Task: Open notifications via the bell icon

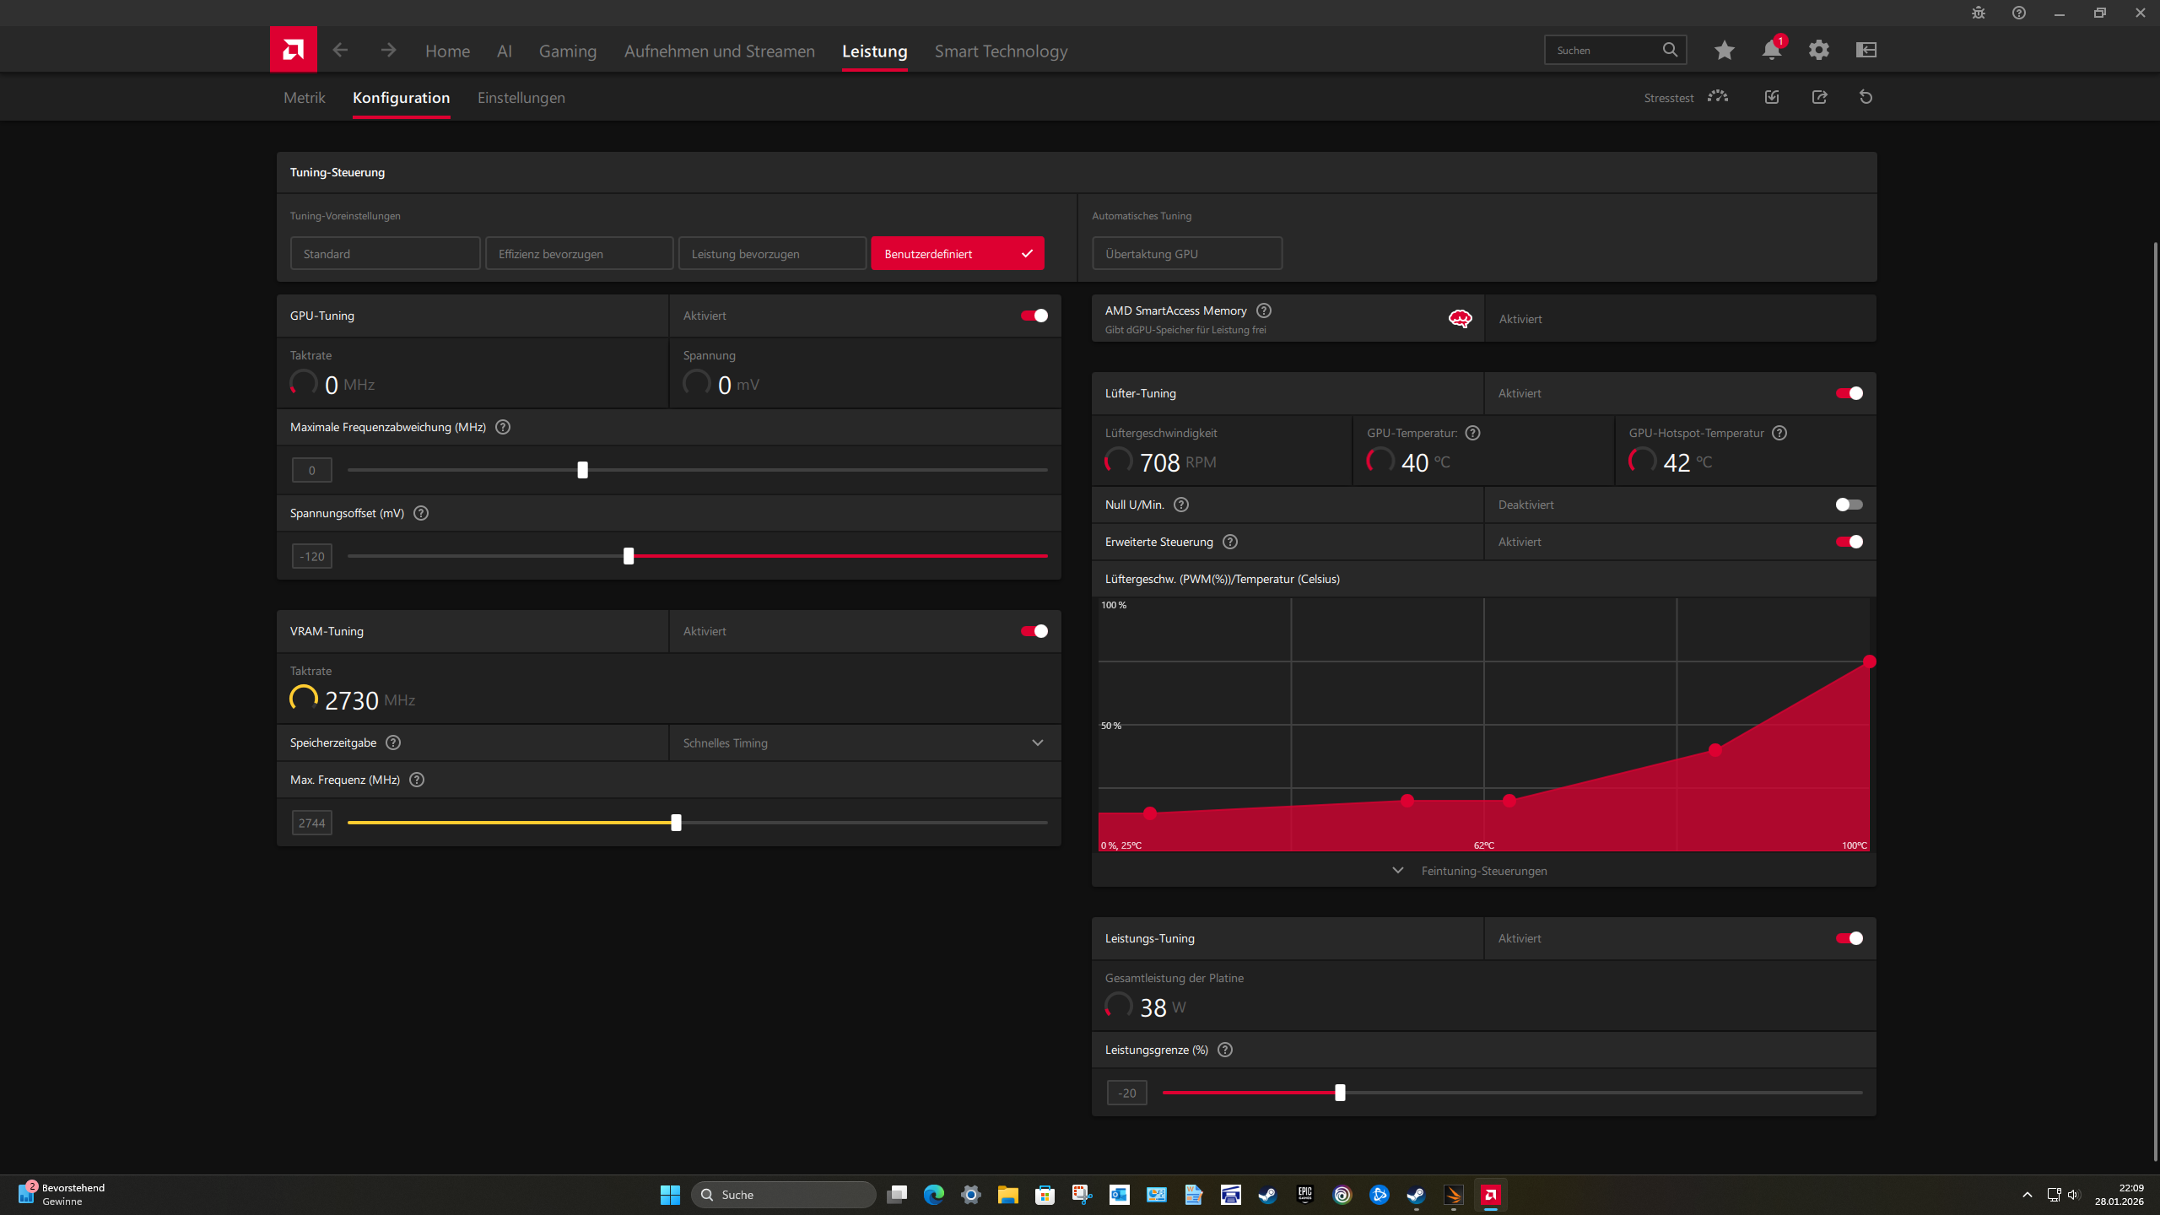Action: coord(1771,50)
